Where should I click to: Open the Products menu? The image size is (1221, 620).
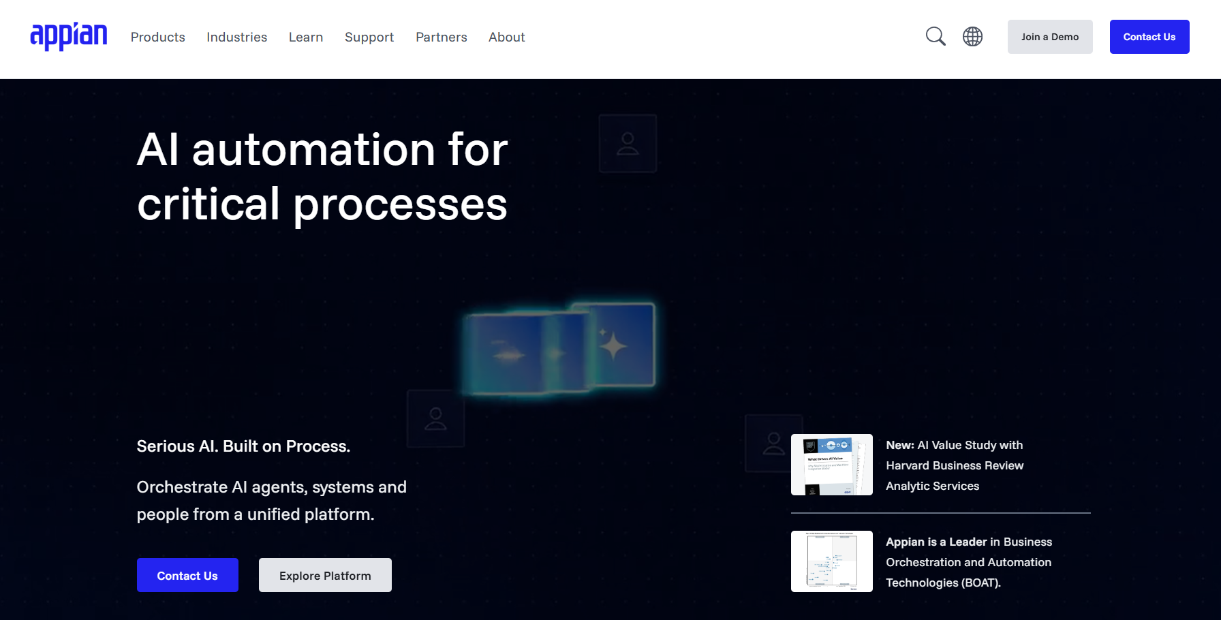coord(158,37)
